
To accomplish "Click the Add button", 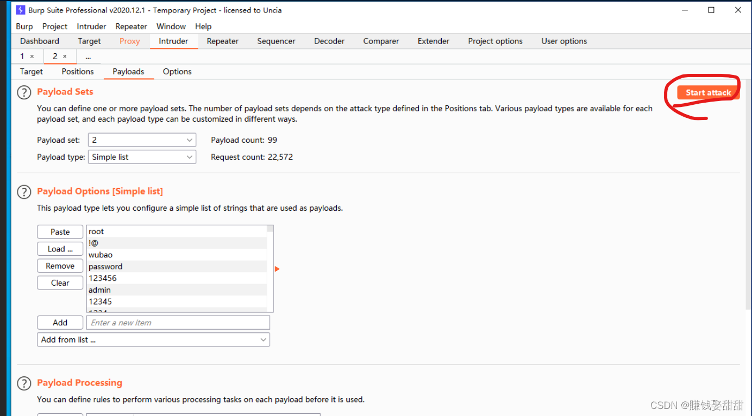I will (x=60, y=323).
